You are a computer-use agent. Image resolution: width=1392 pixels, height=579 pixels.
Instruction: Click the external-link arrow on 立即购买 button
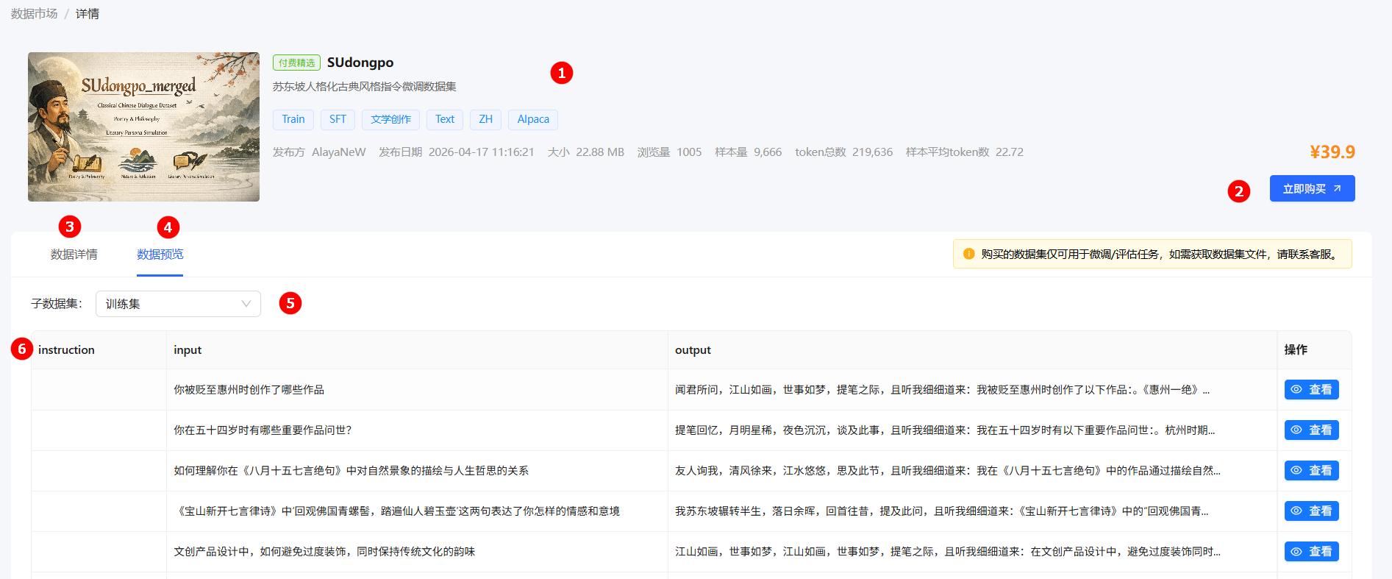(1338, 188)
